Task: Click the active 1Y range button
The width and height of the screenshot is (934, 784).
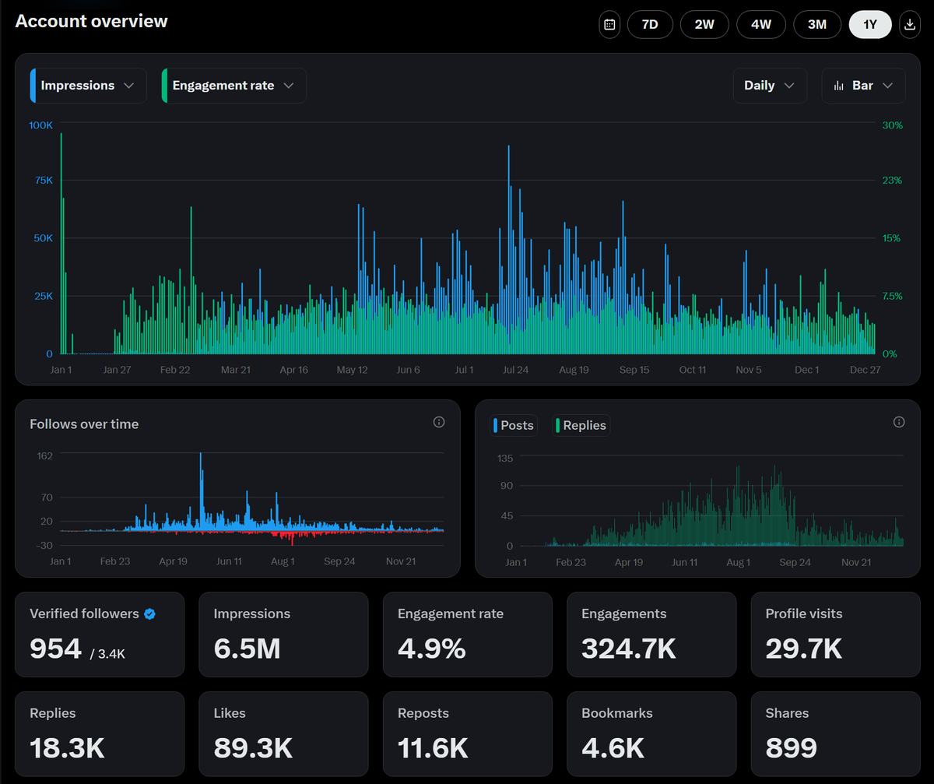Action: pyautogui.click(x=870, y=24)
